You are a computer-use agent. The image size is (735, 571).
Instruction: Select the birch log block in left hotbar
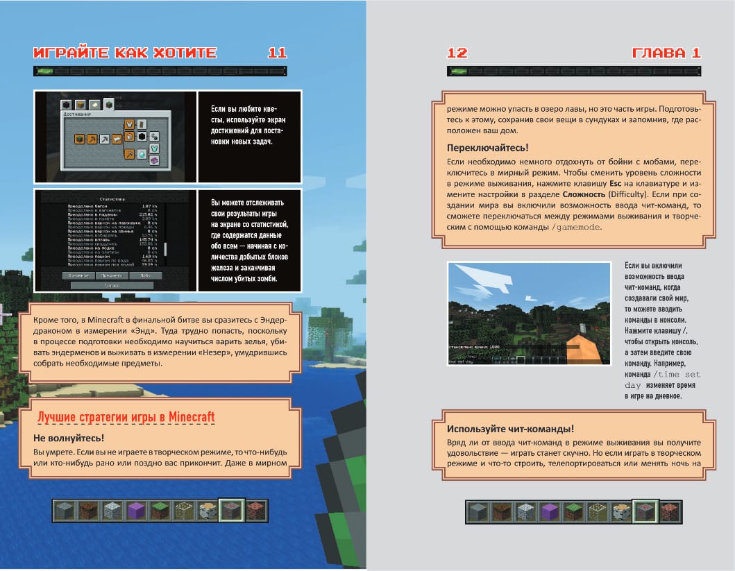click(x=207, y=511)
